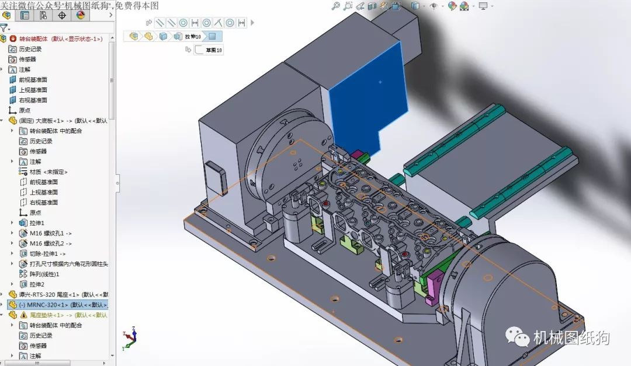The image size is (631, 366).
Task: Select 历史记录 under the root assembly
Action: point(30,49)
